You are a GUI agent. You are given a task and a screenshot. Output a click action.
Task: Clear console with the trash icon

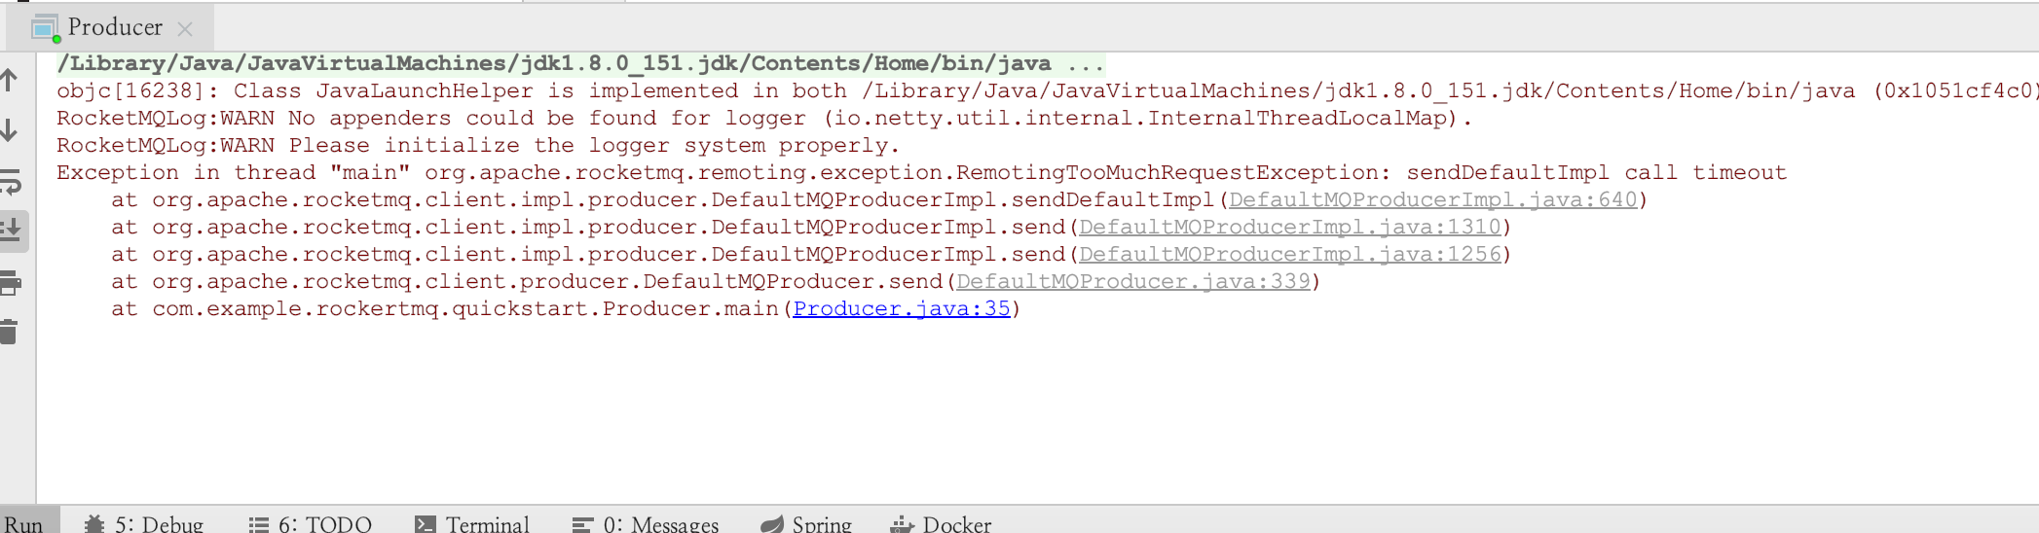pyautogui.click(x=10, y=333)
